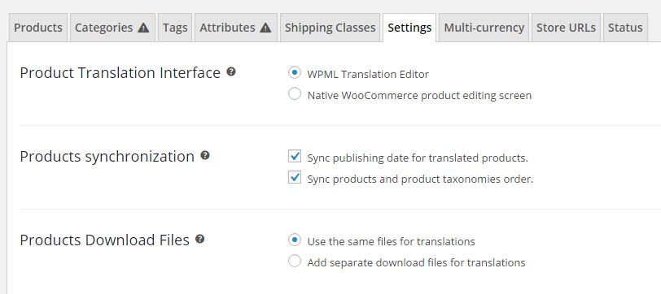Image resolution: width=661 pixels, height=294 pixels.
Task: Toggle Sync products and product taxonomies order
Action: tap(295, 178)
